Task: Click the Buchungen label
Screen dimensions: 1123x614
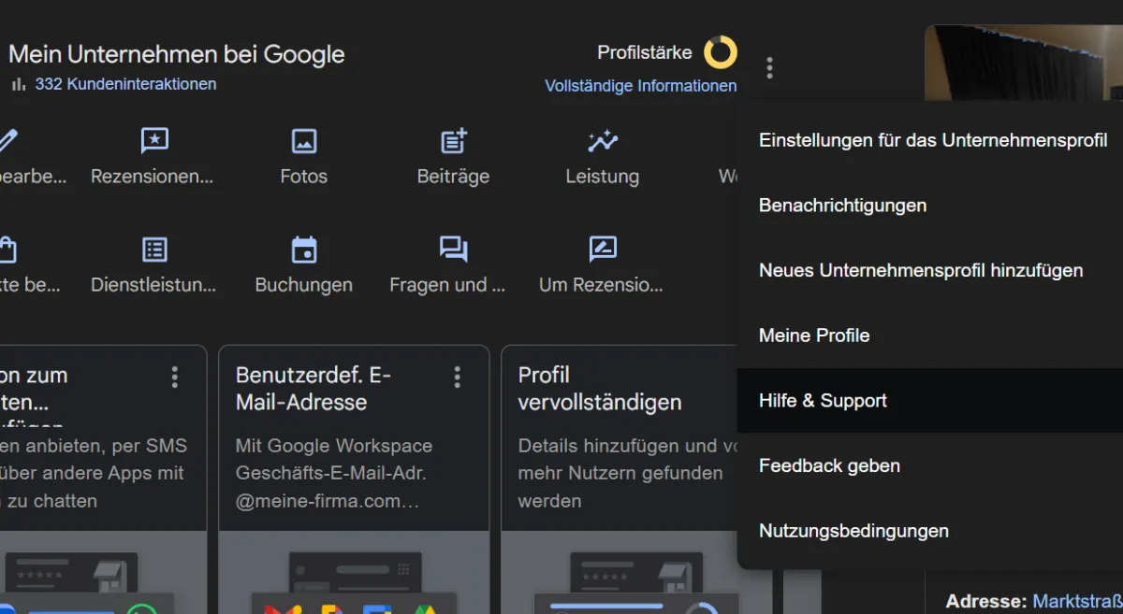Action: (304, 285)
